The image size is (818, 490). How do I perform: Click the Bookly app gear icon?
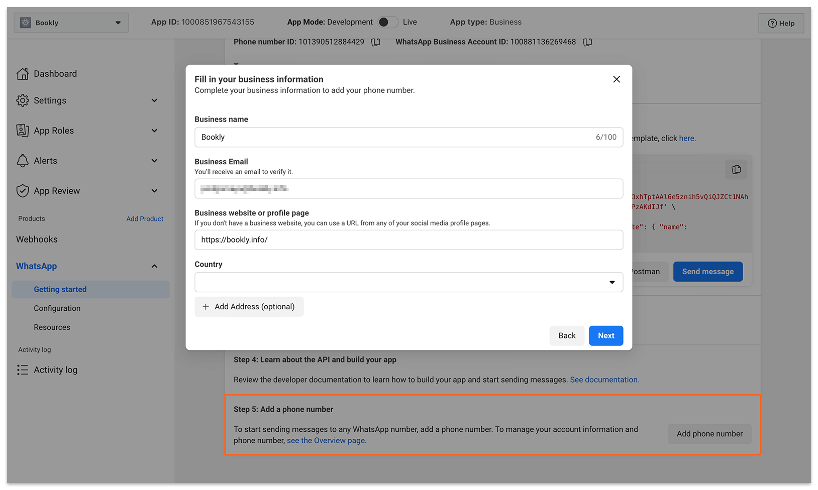pos(26,23)
